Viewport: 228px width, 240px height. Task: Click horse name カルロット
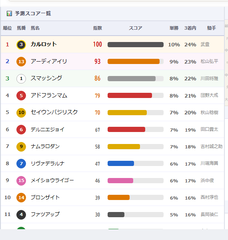[44, 44]
